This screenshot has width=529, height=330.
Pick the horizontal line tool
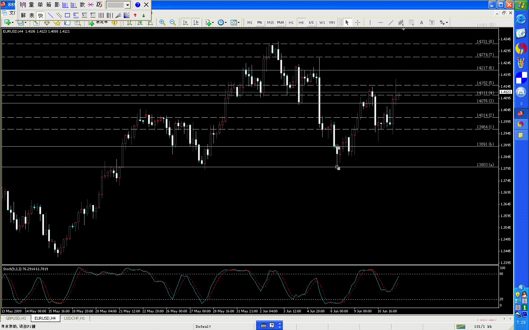[x=380, y=22]
